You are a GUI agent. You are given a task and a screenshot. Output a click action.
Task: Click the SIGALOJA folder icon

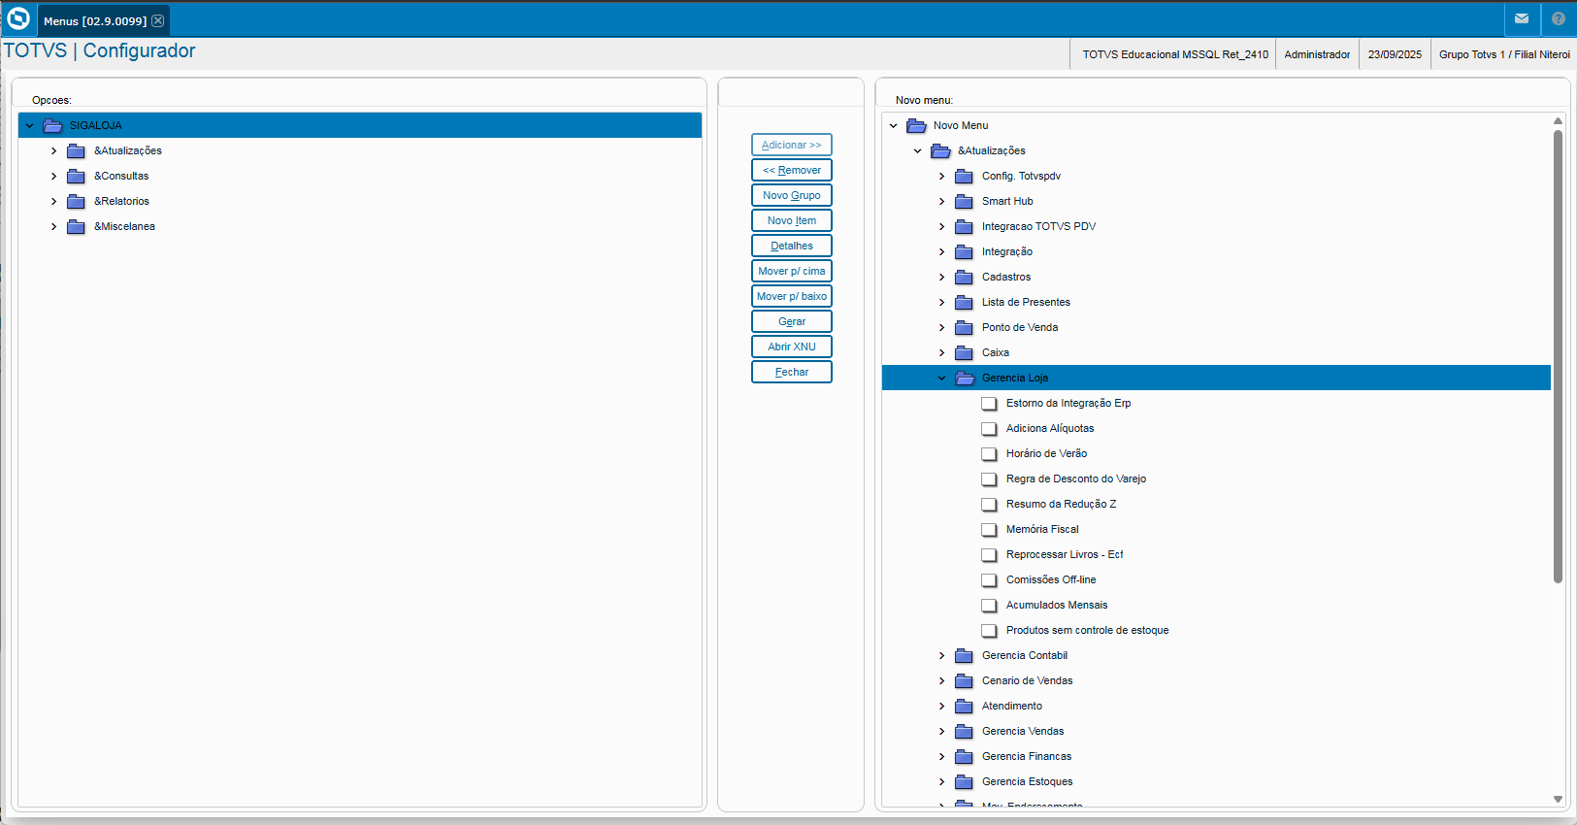click(52, 125)
